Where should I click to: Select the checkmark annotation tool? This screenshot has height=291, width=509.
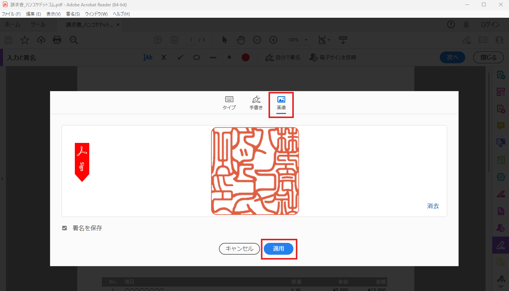tap(180, 57)
